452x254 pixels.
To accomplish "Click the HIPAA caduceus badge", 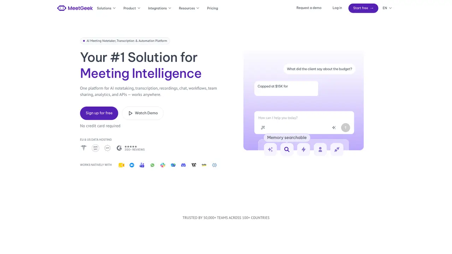I will 84,148.
